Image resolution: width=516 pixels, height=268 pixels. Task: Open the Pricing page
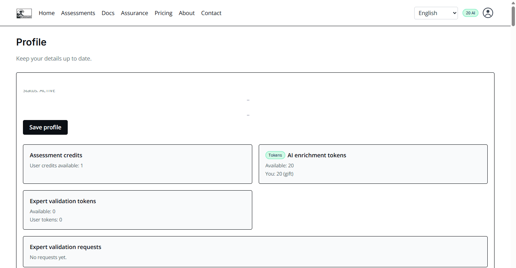163,13
